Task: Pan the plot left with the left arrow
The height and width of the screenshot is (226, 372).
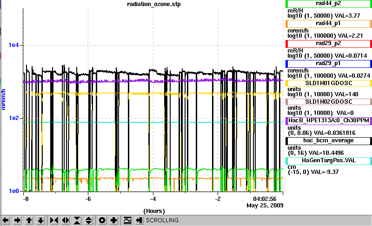Action: click(x=6, y=220)
